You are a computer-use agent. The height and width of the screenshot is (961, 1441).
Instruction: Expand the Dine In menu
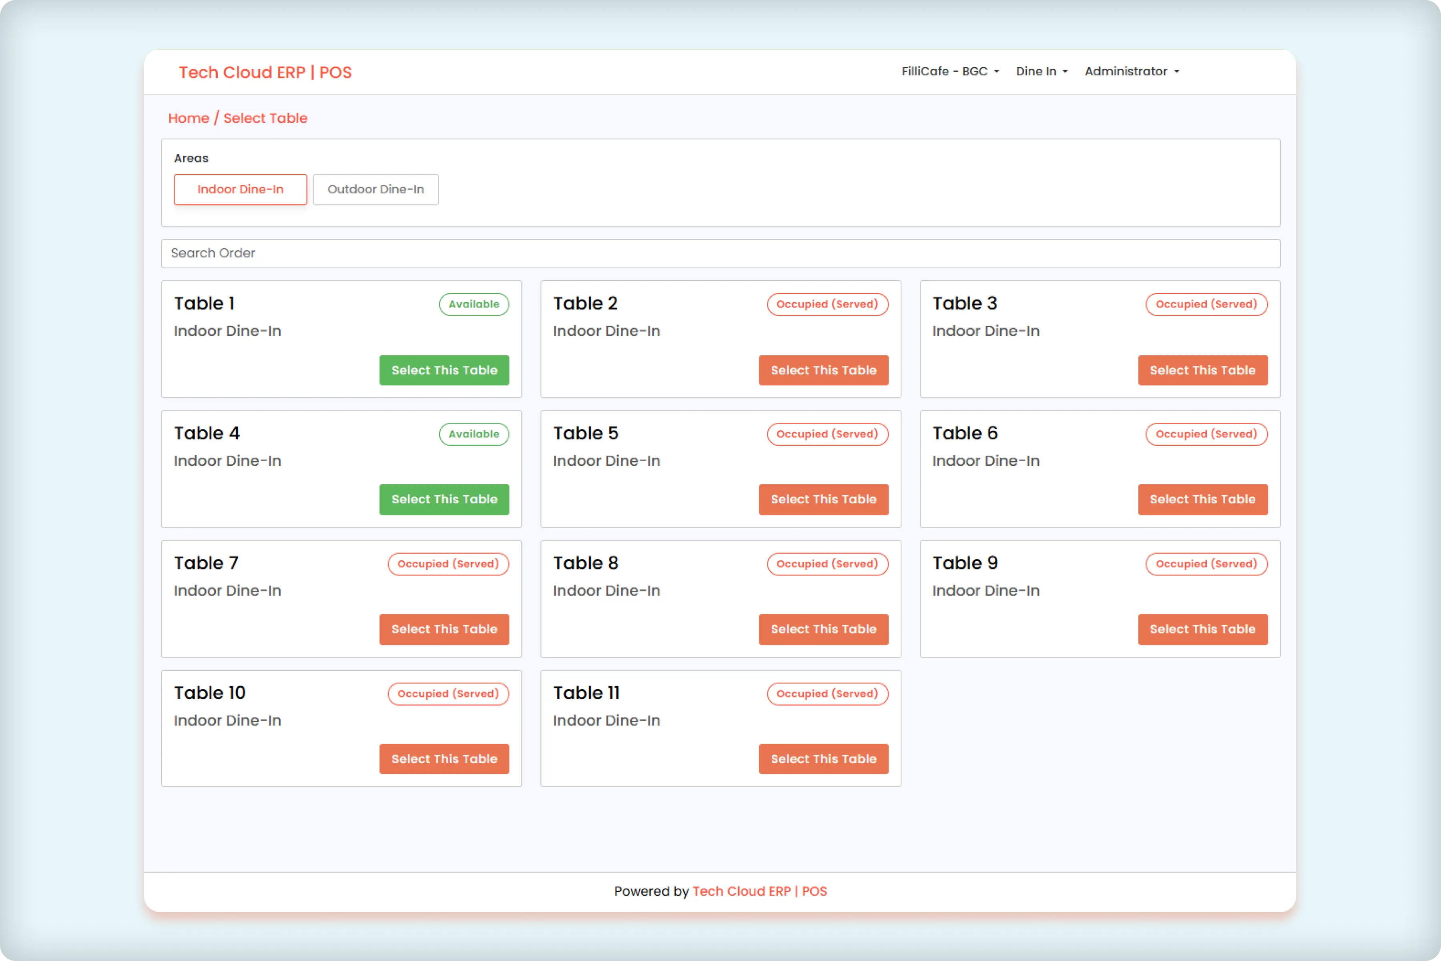click(x=1040, y=71)
